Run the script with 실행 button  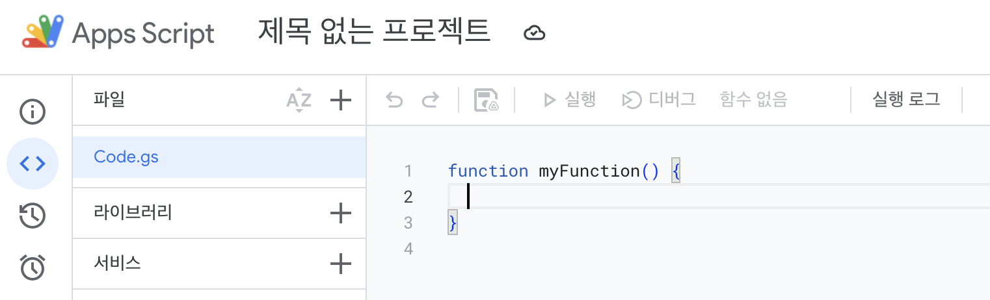570,100
